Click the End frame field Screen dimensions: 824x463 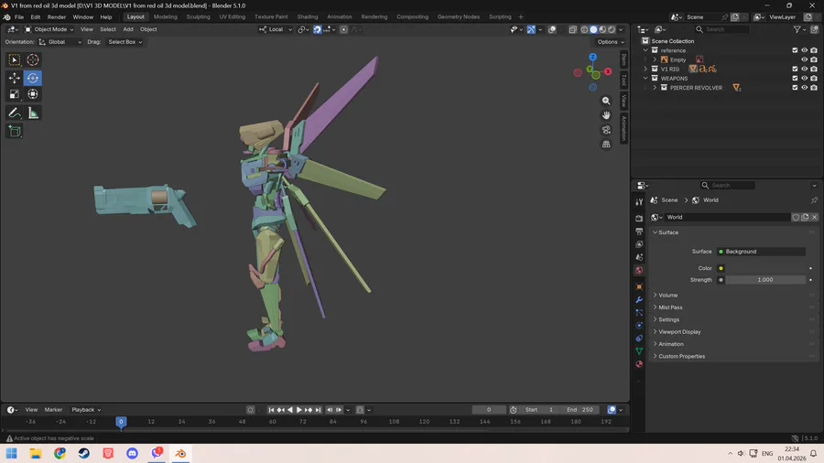(580, 410)
